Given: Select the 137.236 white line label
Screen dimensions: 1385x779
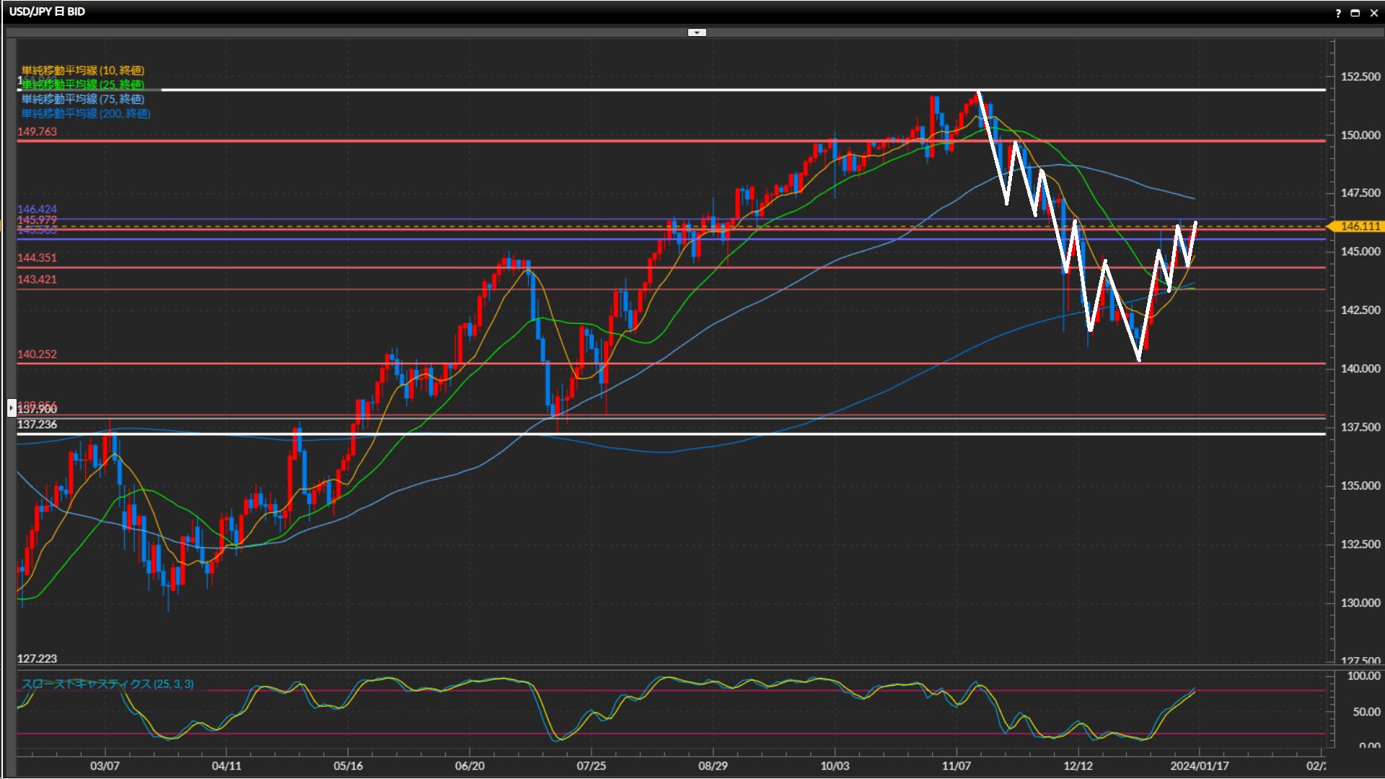Looking at the screenshot, I should [37, 424].
